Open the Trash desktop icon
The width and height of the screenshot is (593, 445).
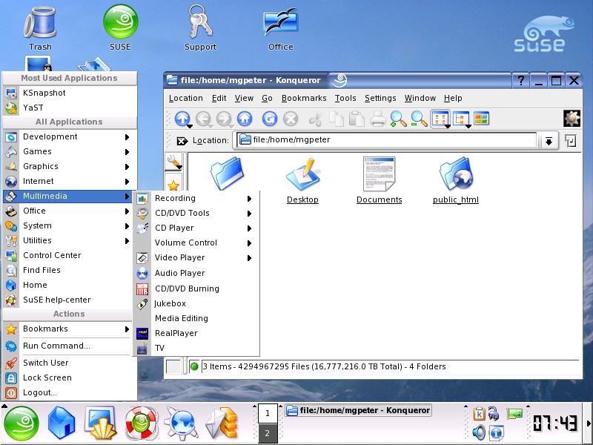40,29
